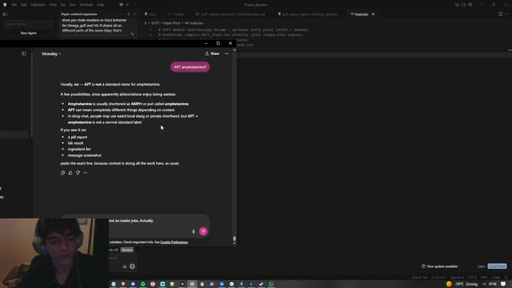Open the chat options ellipsis menu

pos(226,54)
